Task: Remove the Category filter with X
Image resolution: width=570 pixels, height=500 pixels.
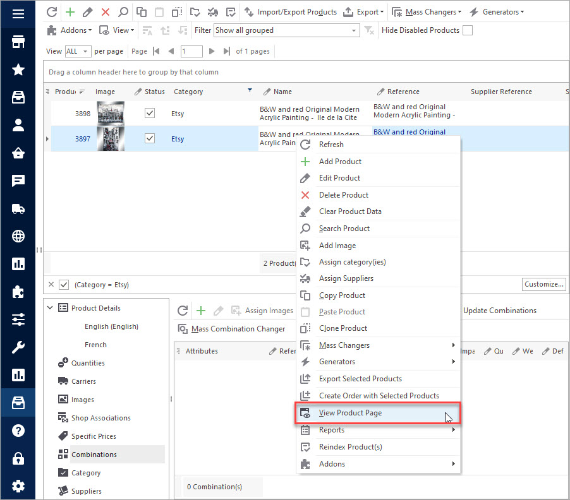Action: click(x=51, y=284)
